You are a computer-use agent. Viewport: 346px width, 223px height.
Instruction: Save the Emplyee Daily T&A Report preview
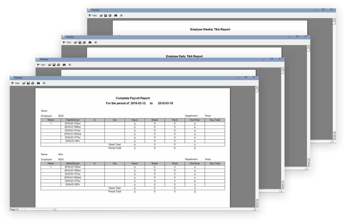click(80, 43)
